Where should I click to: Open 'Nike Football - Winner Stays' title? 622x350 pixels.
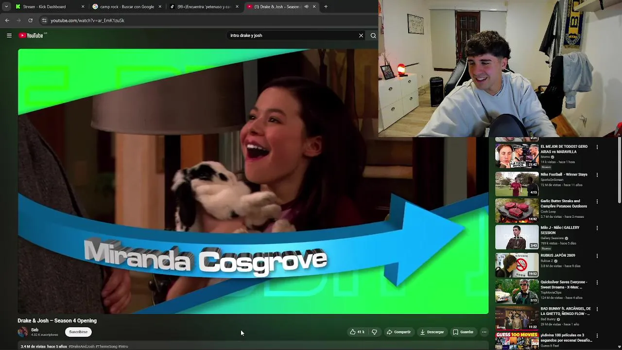tap(564, 175)
